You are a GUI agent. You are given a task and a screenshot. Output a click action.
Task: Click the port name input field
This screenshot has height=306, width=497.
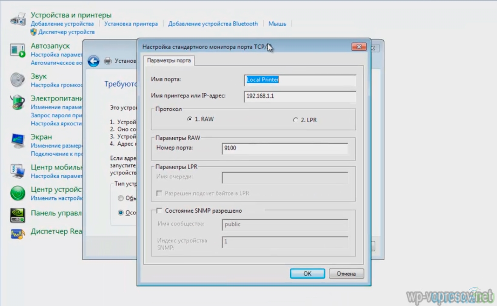(x=300, y=80)
